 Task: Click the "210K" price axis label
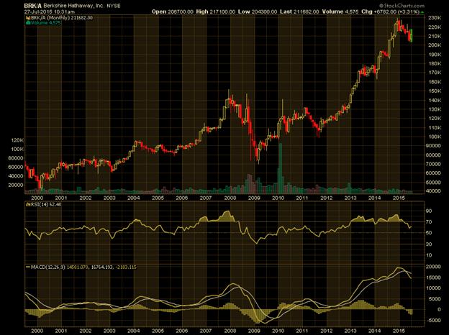pyautogui.click(x=435, y=36)
